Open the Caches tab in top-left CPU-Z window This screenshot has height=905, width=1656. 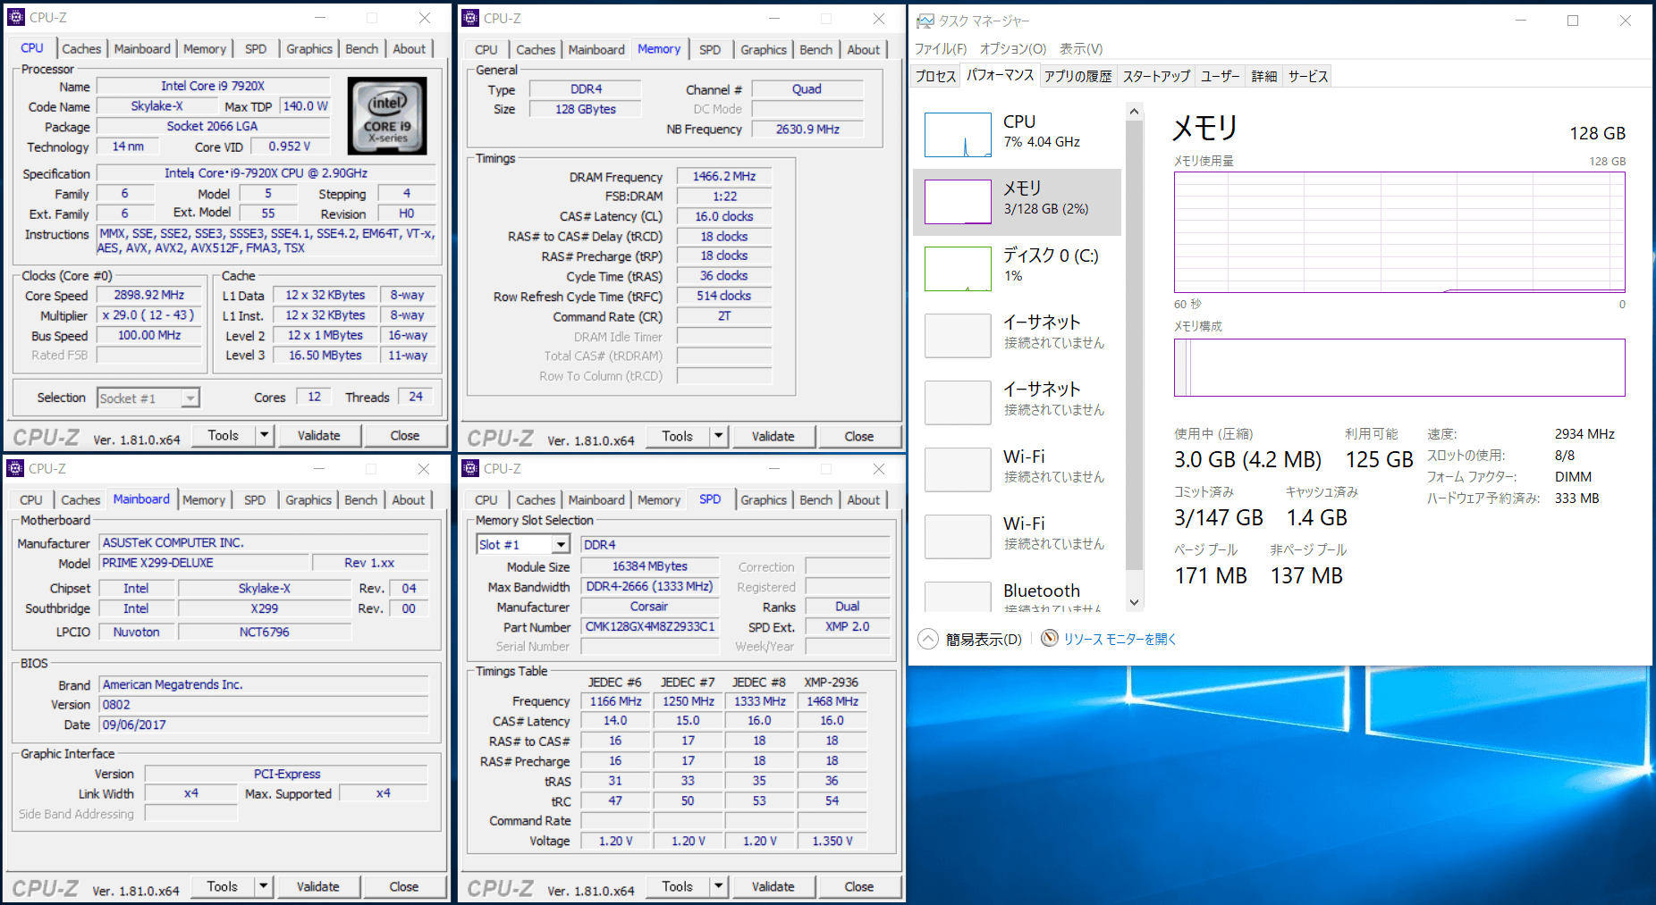pos(81,49)
